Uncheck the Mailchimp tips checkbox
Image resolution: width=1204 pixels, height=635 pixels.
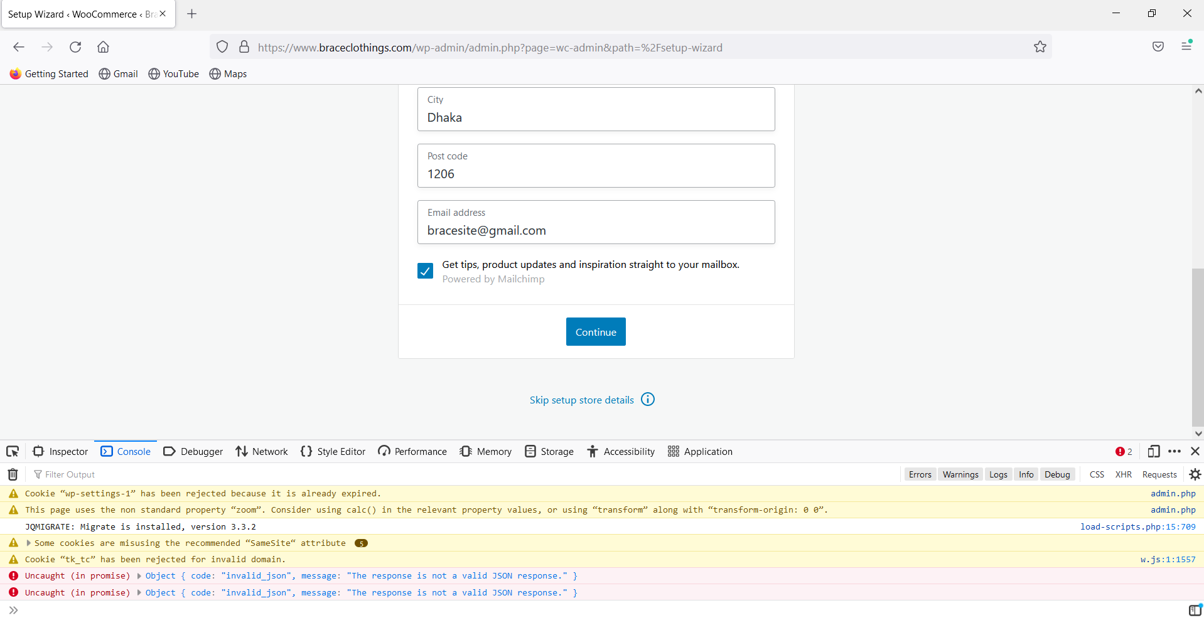coord(425,271)
